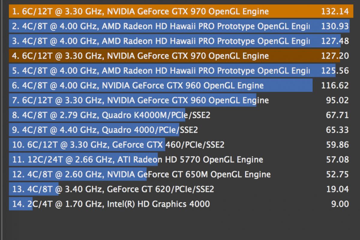This screenshot has width=360, height=240.
Task: Click the 132.14 score value
Action: tap(335, 12)
